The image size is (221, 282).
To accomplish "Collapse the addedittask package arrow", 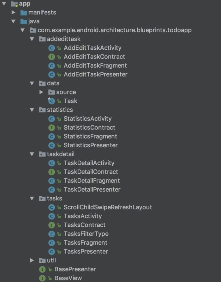I will tap(32, 39).
